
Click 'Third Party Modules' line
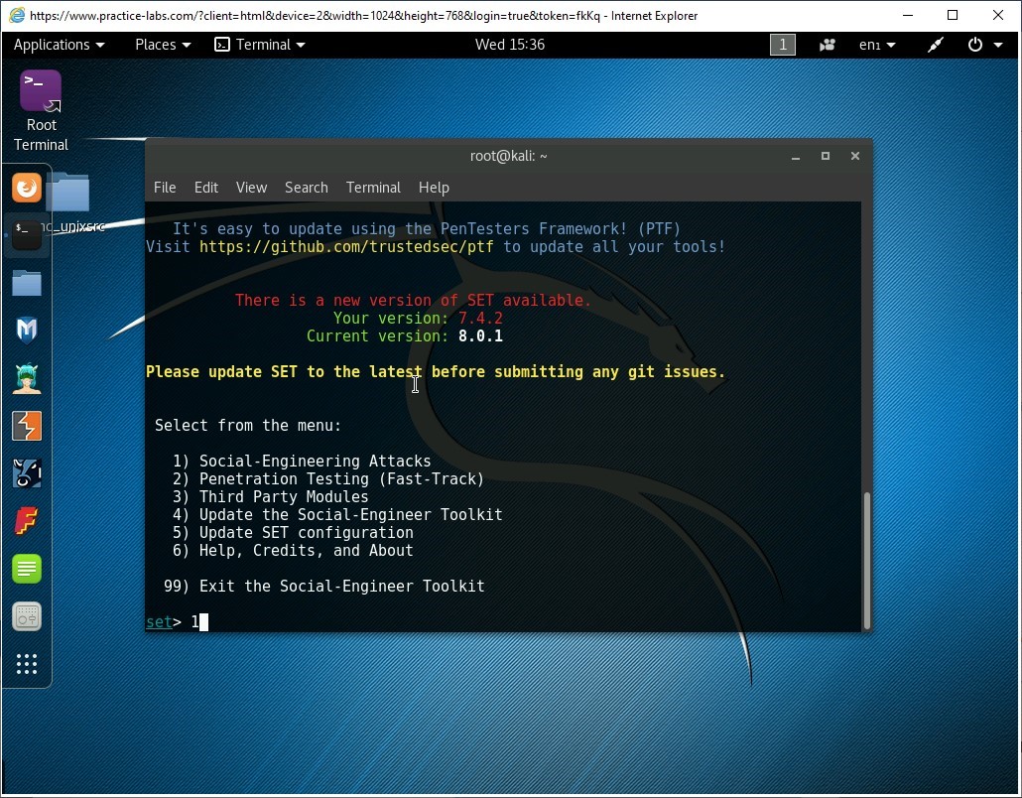point(271,497)
